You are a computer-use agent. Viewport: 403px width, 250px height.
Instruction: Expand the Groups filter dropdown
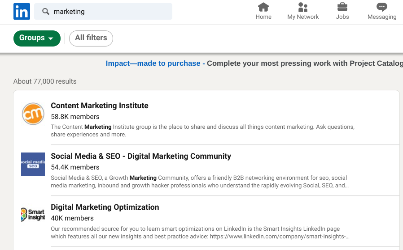pos(37,38)
